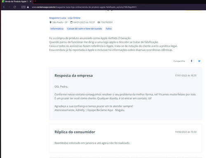The width and height of the screenshot is (206, 158).
Task: Click the calendar icon beside 04/01/2023
Action: [71, 22]
